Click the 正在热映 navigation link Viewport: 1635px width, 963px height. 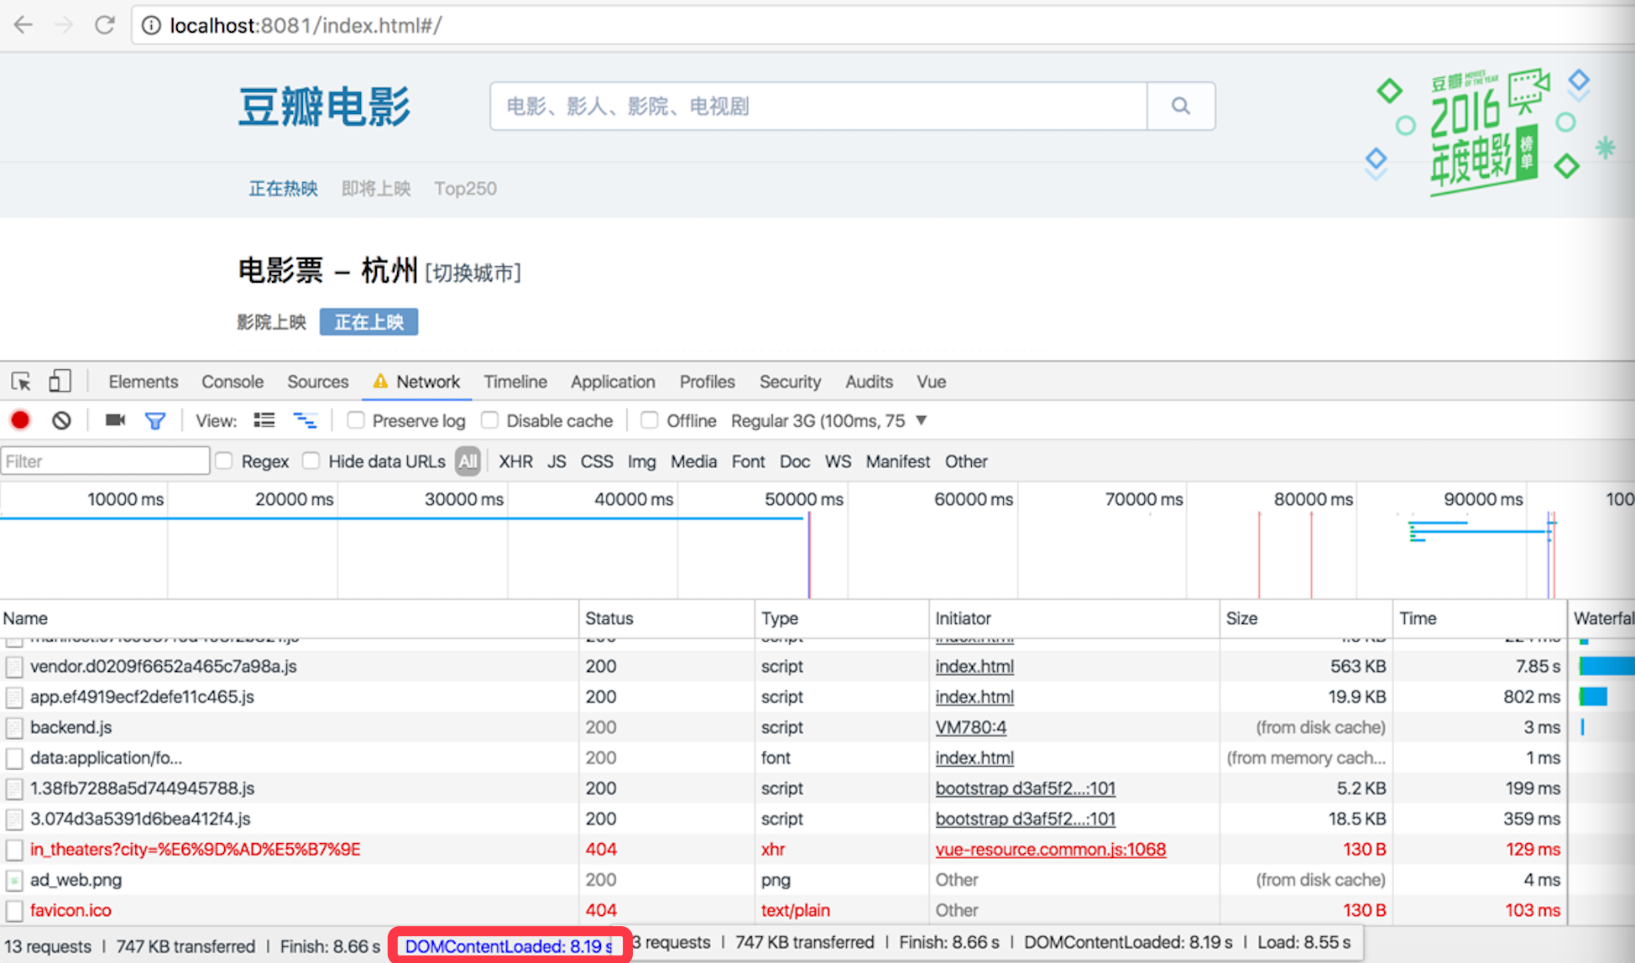[x=284, y=189]
